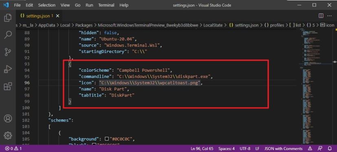
Task: Click profiles breadcrumb segment
Action: click(x=274, y=25)
